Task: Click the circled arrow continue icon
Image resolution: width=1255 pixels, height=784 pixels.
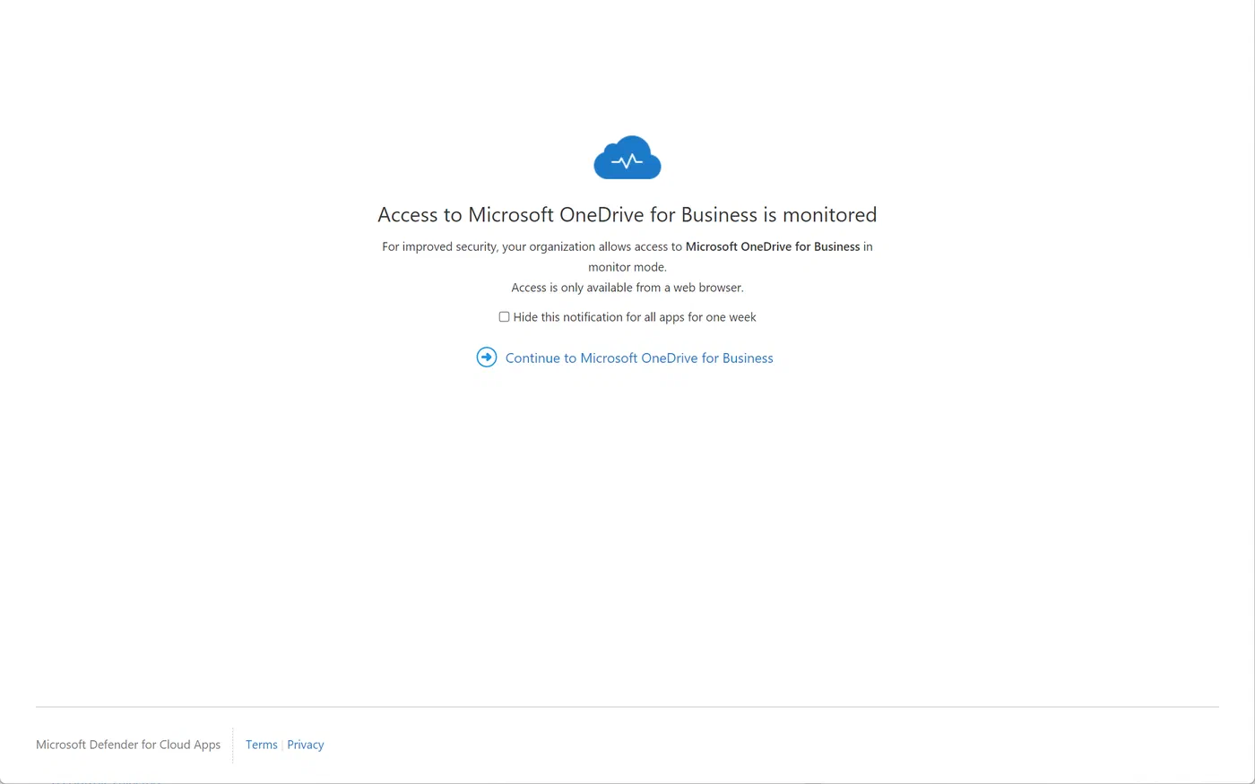Action: click(487, 358)
